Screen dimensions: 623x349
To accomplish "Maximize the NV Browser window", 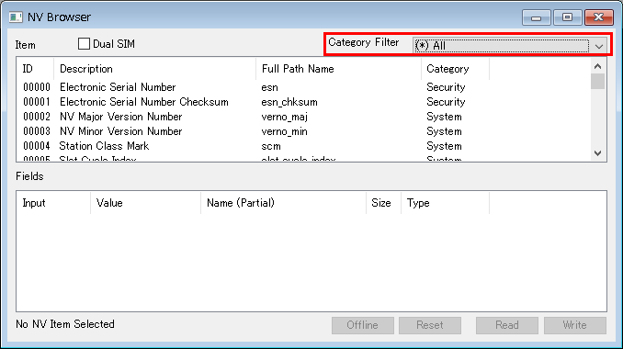I will [x=567, y=17].
